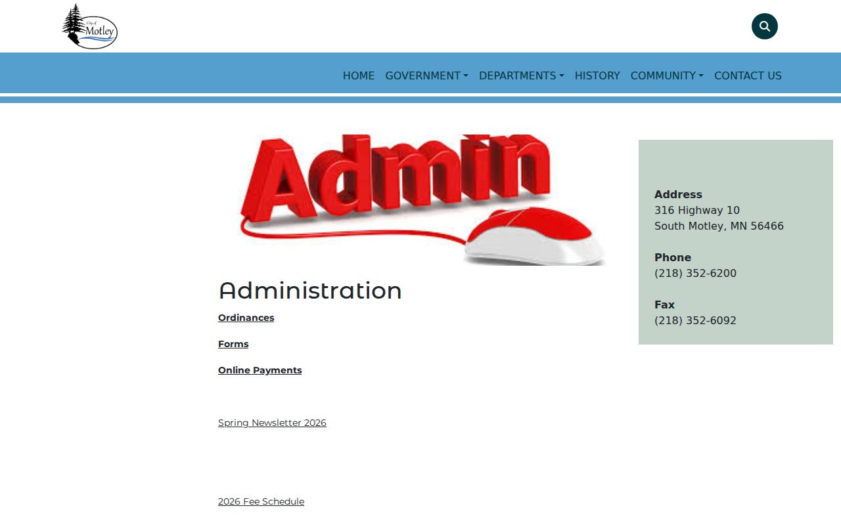This screenshot has width=841, height=525.
Task: Click the address line 316 Highway 10
Action: point(697,211)
